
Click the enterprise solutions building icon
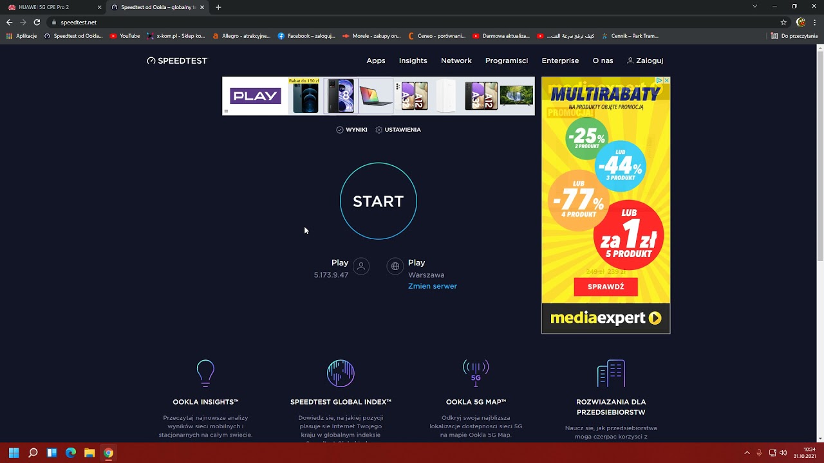point(611,373)
